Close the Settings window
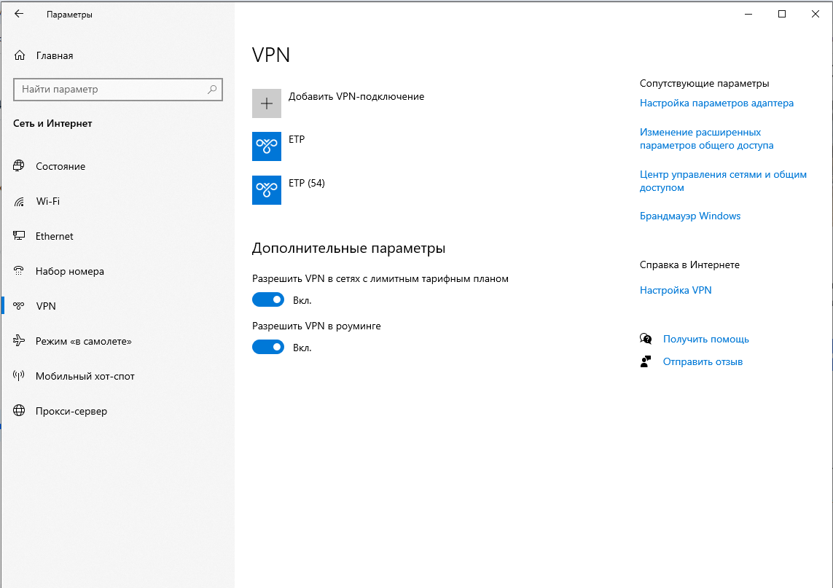The width and height of the screenshot is (833, 588). (x=816, y=14)
